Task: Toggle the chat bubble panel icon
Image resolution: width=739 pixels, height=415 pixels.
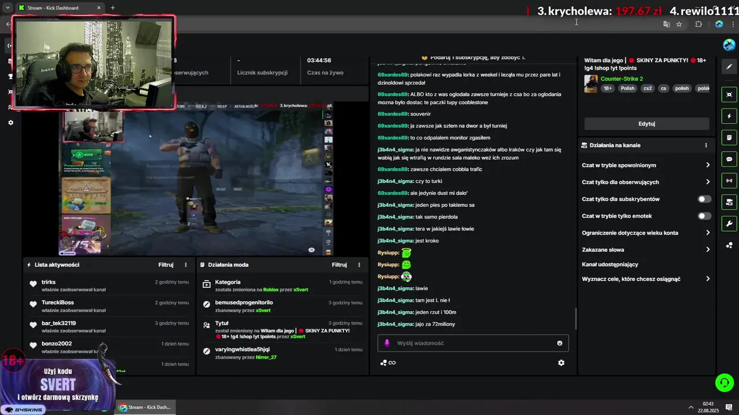Action: pyautogui.click(x=729, y=159)
